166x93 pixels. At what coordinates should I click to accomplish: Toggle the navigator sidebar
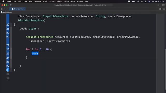11,5
